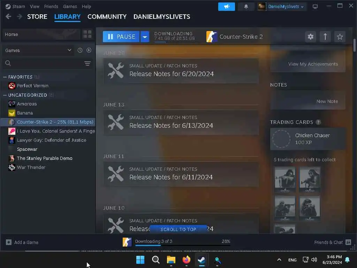
Task: Toggle Counter-Strike 2 favorite star
Action: (340, 37)
